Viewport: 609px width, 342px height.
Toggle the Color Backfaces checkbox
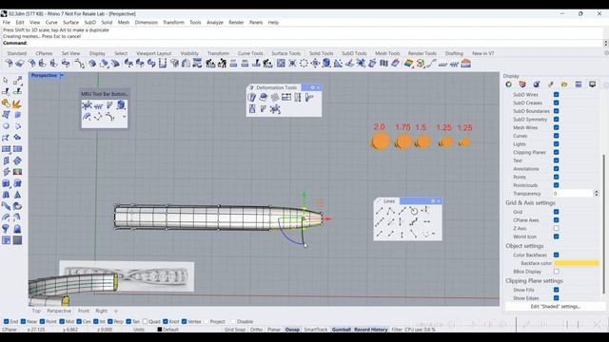click(556, 255)
